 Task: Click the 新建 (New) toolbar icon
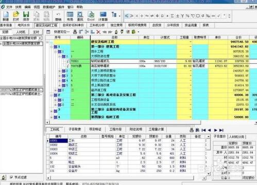[x=6, y=16]
